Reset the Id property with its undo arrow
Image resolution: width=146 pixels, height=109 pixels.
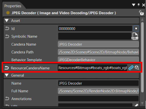pos(7,28)
